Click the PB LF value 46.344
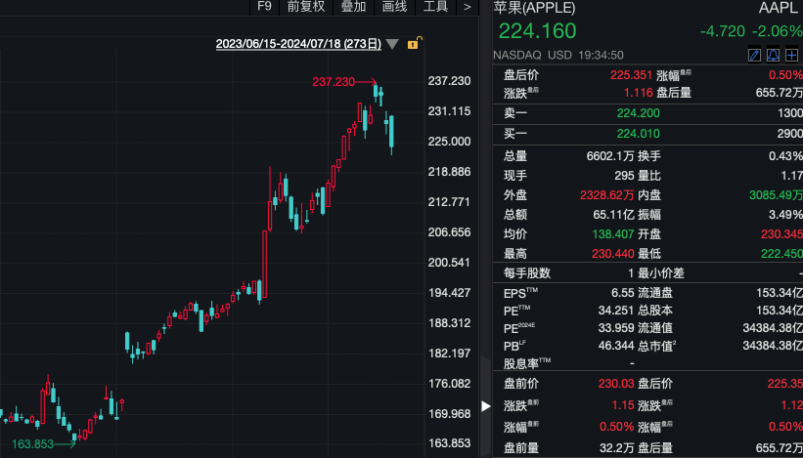 click(x=616, y=346)
